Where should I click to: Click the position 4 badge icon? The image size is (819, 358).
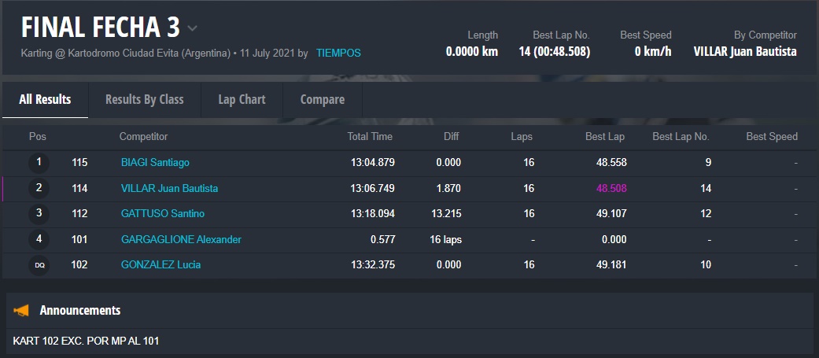tap(39, 239)
